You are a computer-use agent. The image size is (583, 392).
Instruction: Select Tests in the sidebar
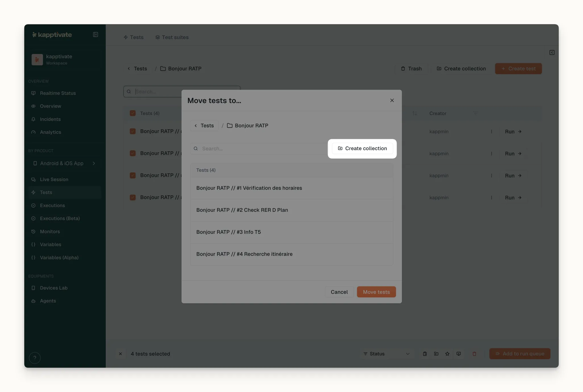pyautogui.click(x=65, y=192)
